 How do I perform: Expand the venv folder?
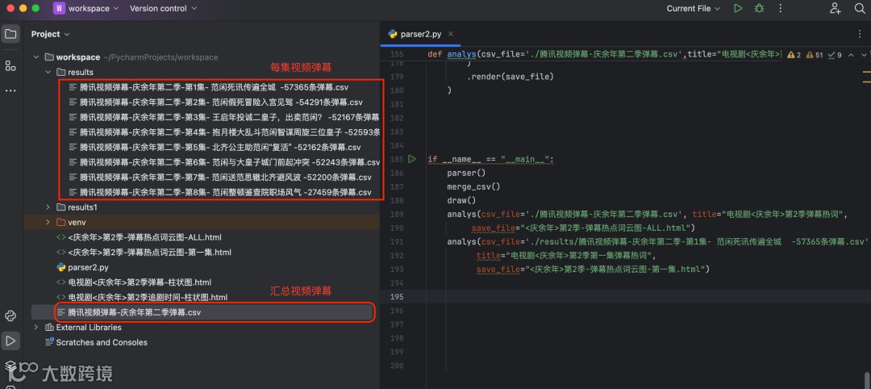click(x=48, y=222)
